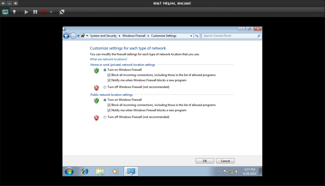Select public Turn on Windows Firewall radio

pos(105,100)
